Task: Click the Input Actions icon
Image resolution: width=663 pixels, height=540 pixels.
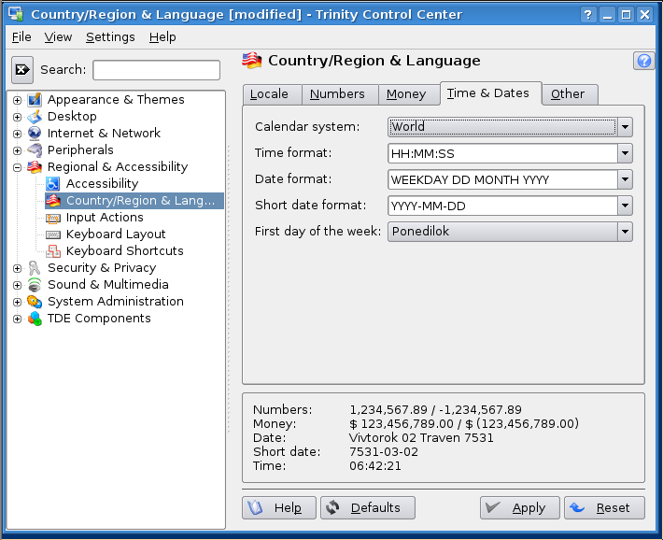Action: [53, 218]
